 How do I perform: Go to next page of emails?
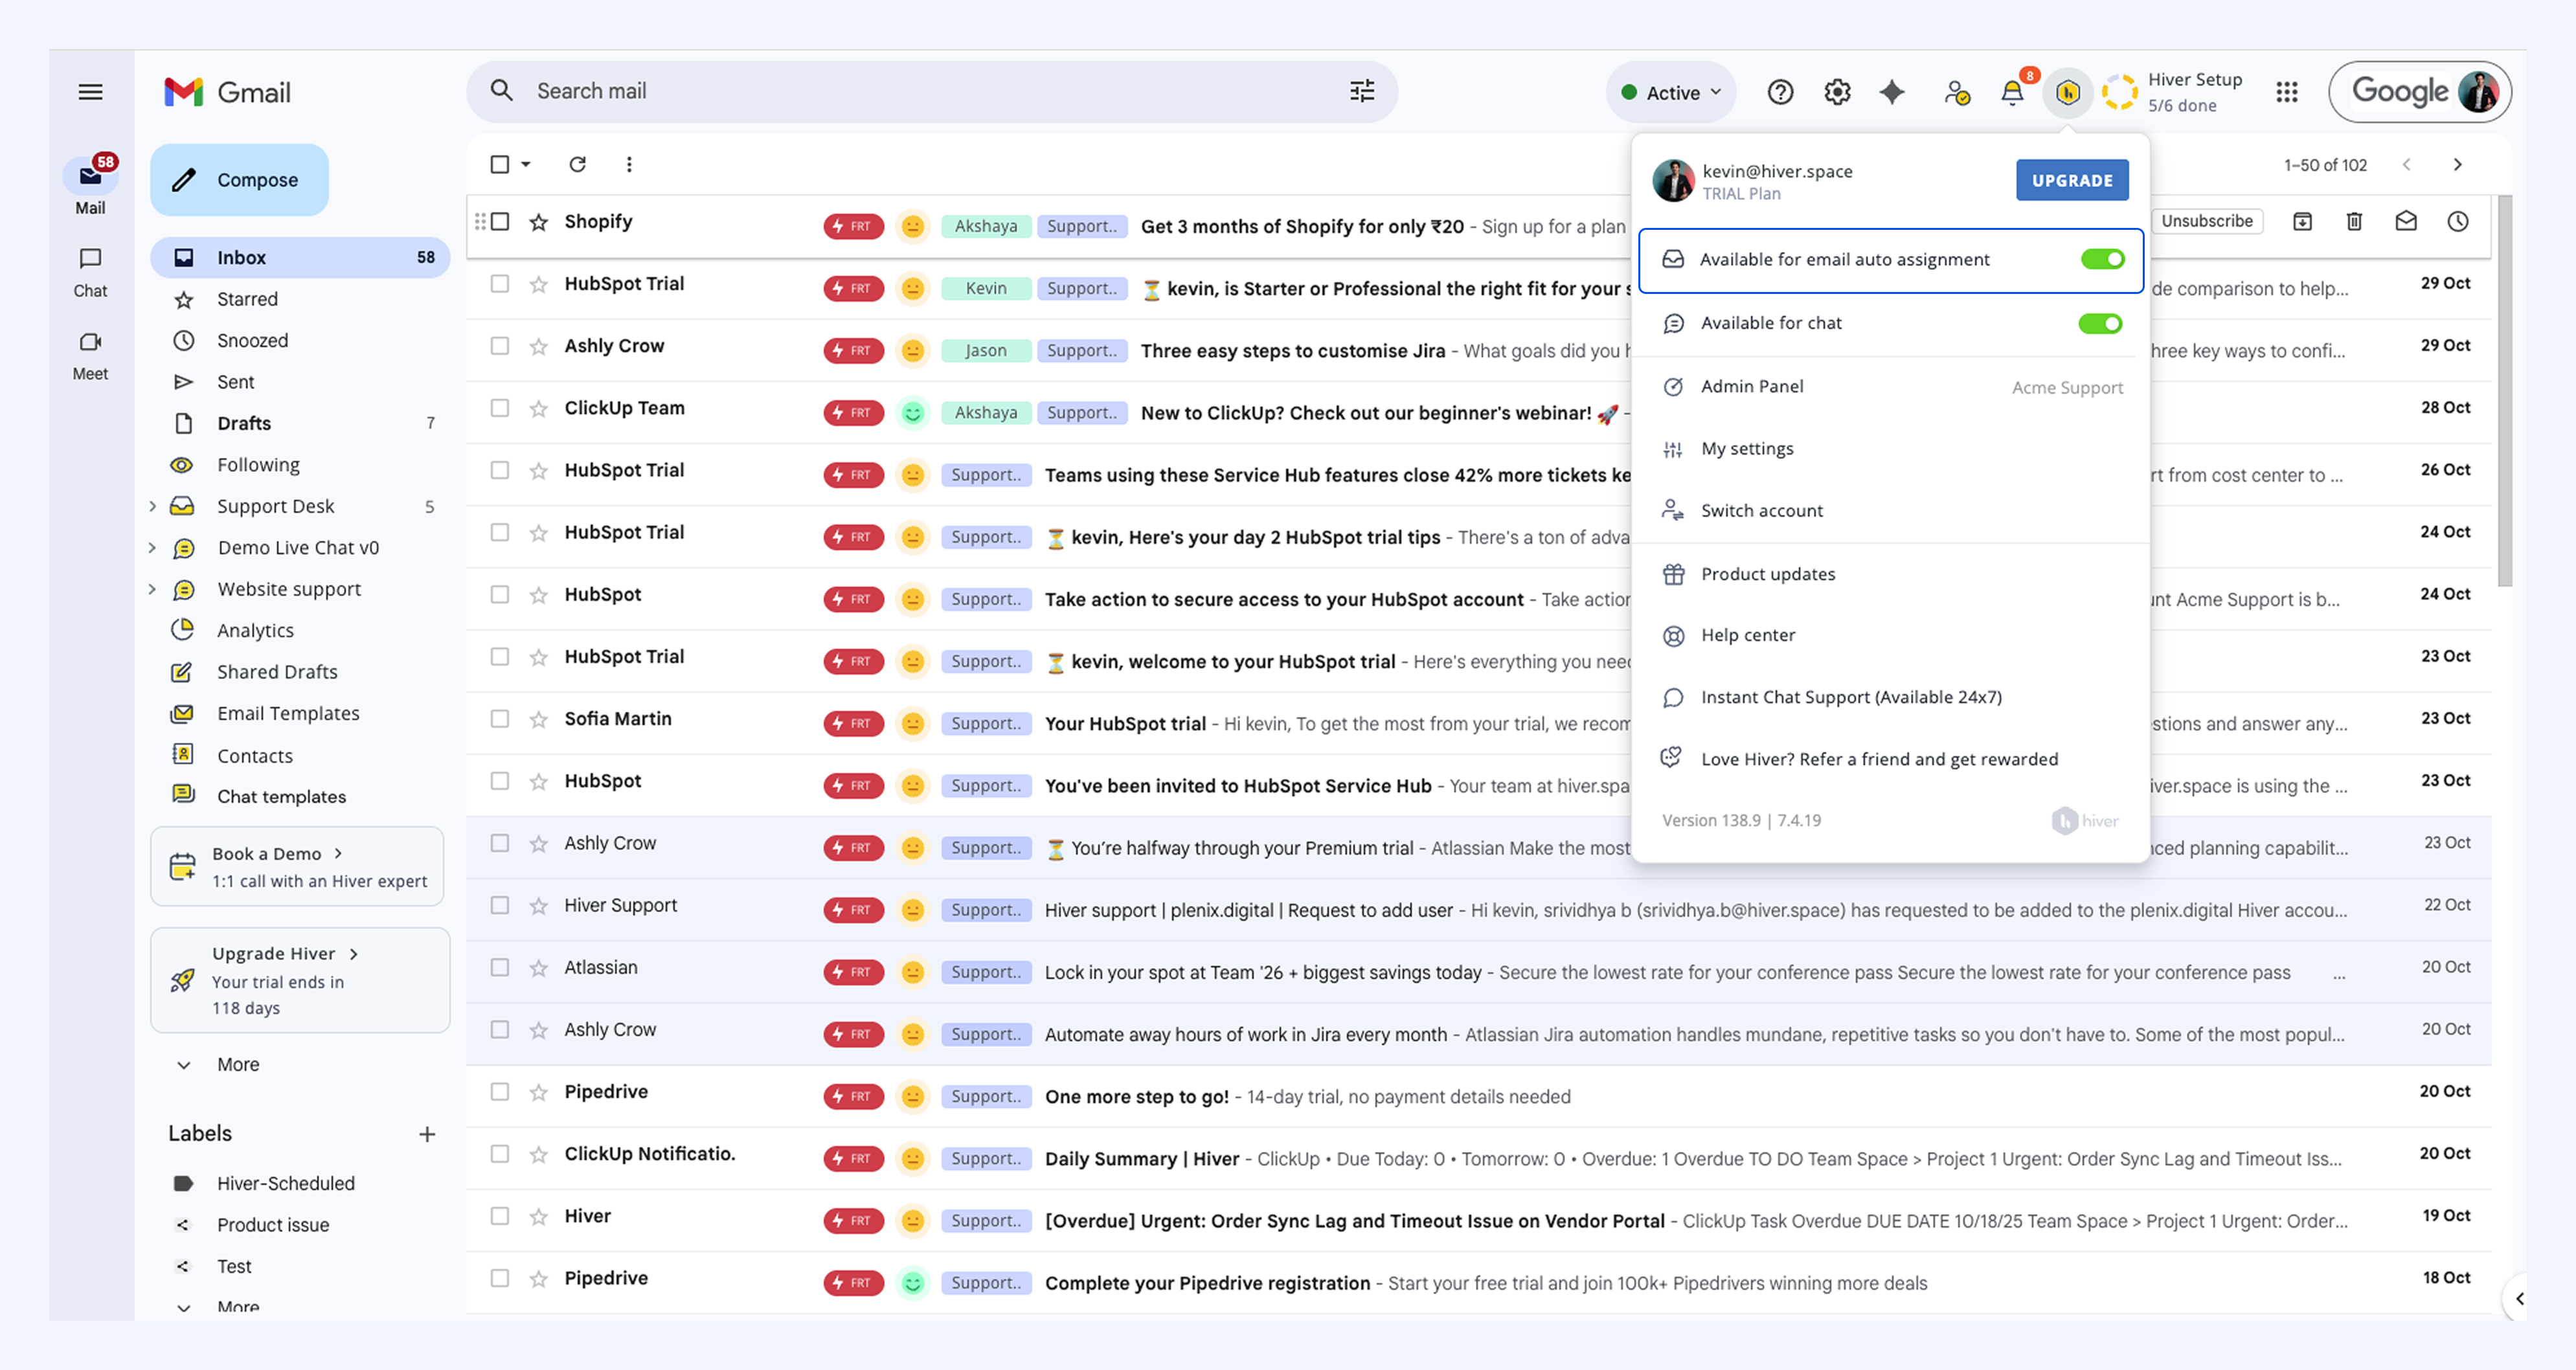coord(2458,165)
